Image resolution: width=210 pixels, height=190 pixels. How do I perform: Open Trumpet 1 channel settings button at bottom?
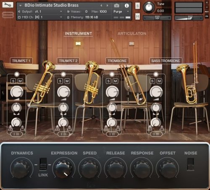16,134
